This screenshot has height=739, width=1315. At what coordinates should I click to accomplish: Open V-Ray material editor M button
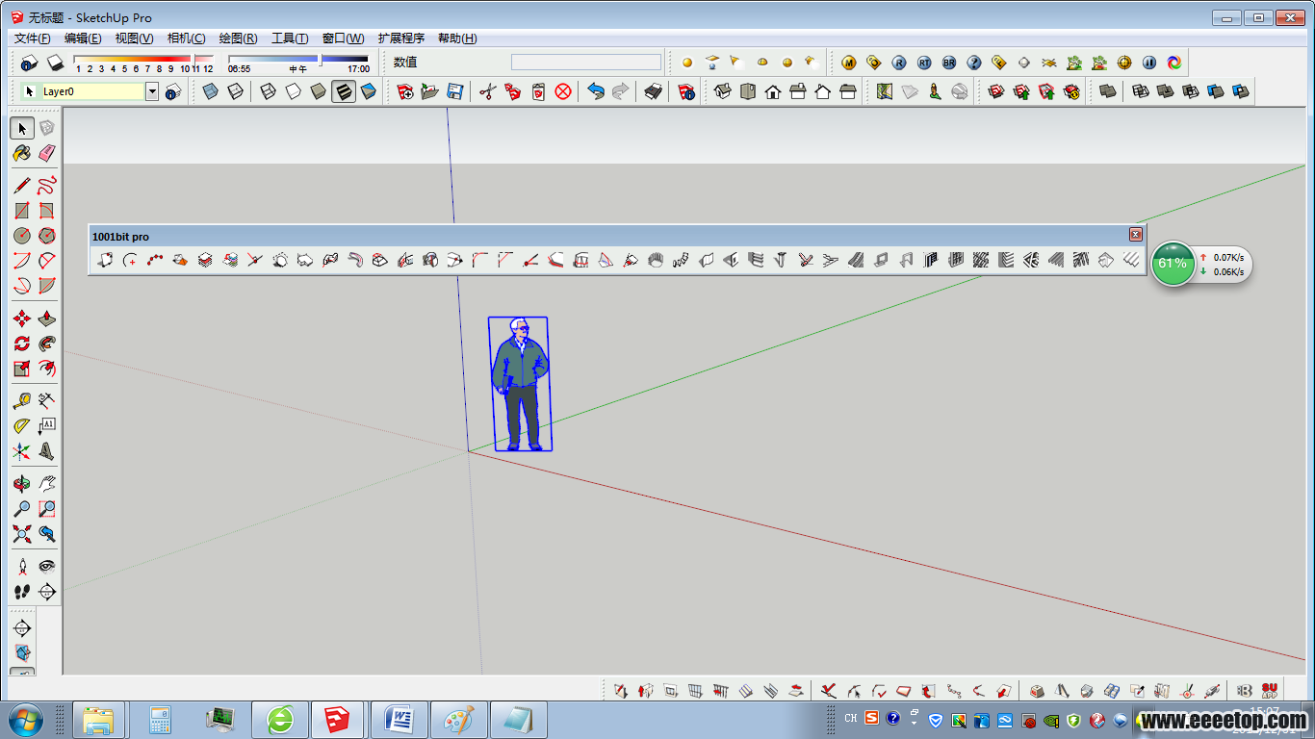(849, 63)
